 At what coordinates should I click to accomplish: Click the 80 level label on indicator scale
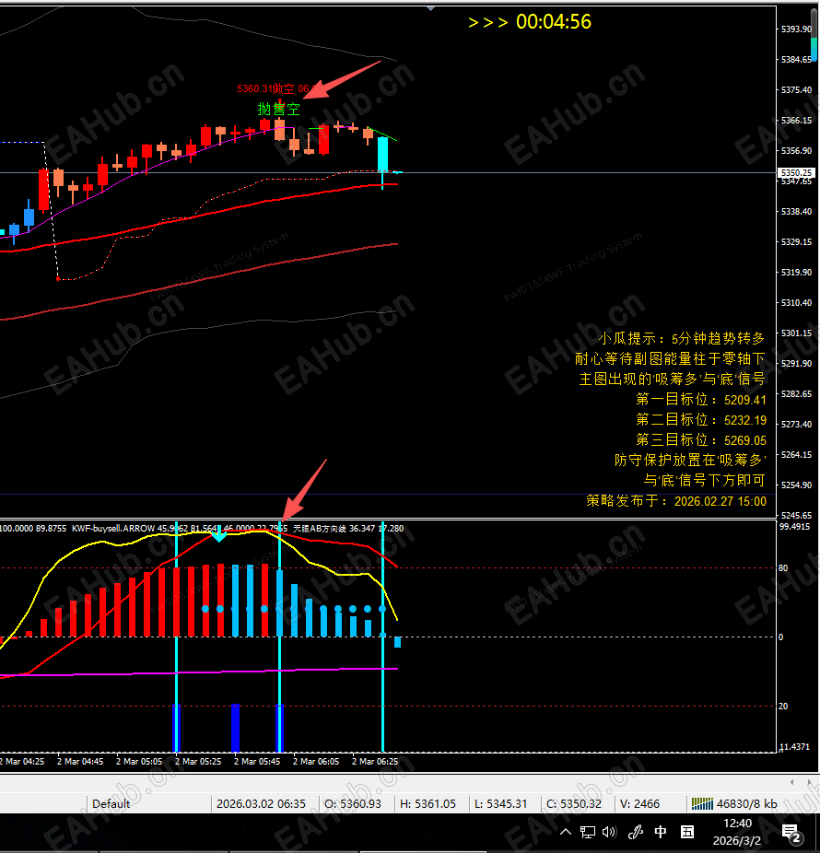click(x=783, y=568)
